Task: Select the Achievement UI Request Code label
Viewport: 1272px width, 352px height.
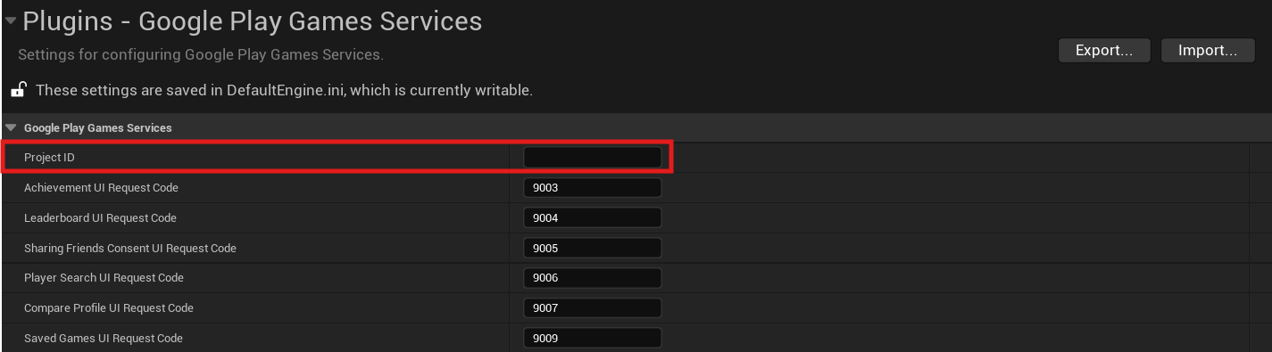Action: point(101,188)
